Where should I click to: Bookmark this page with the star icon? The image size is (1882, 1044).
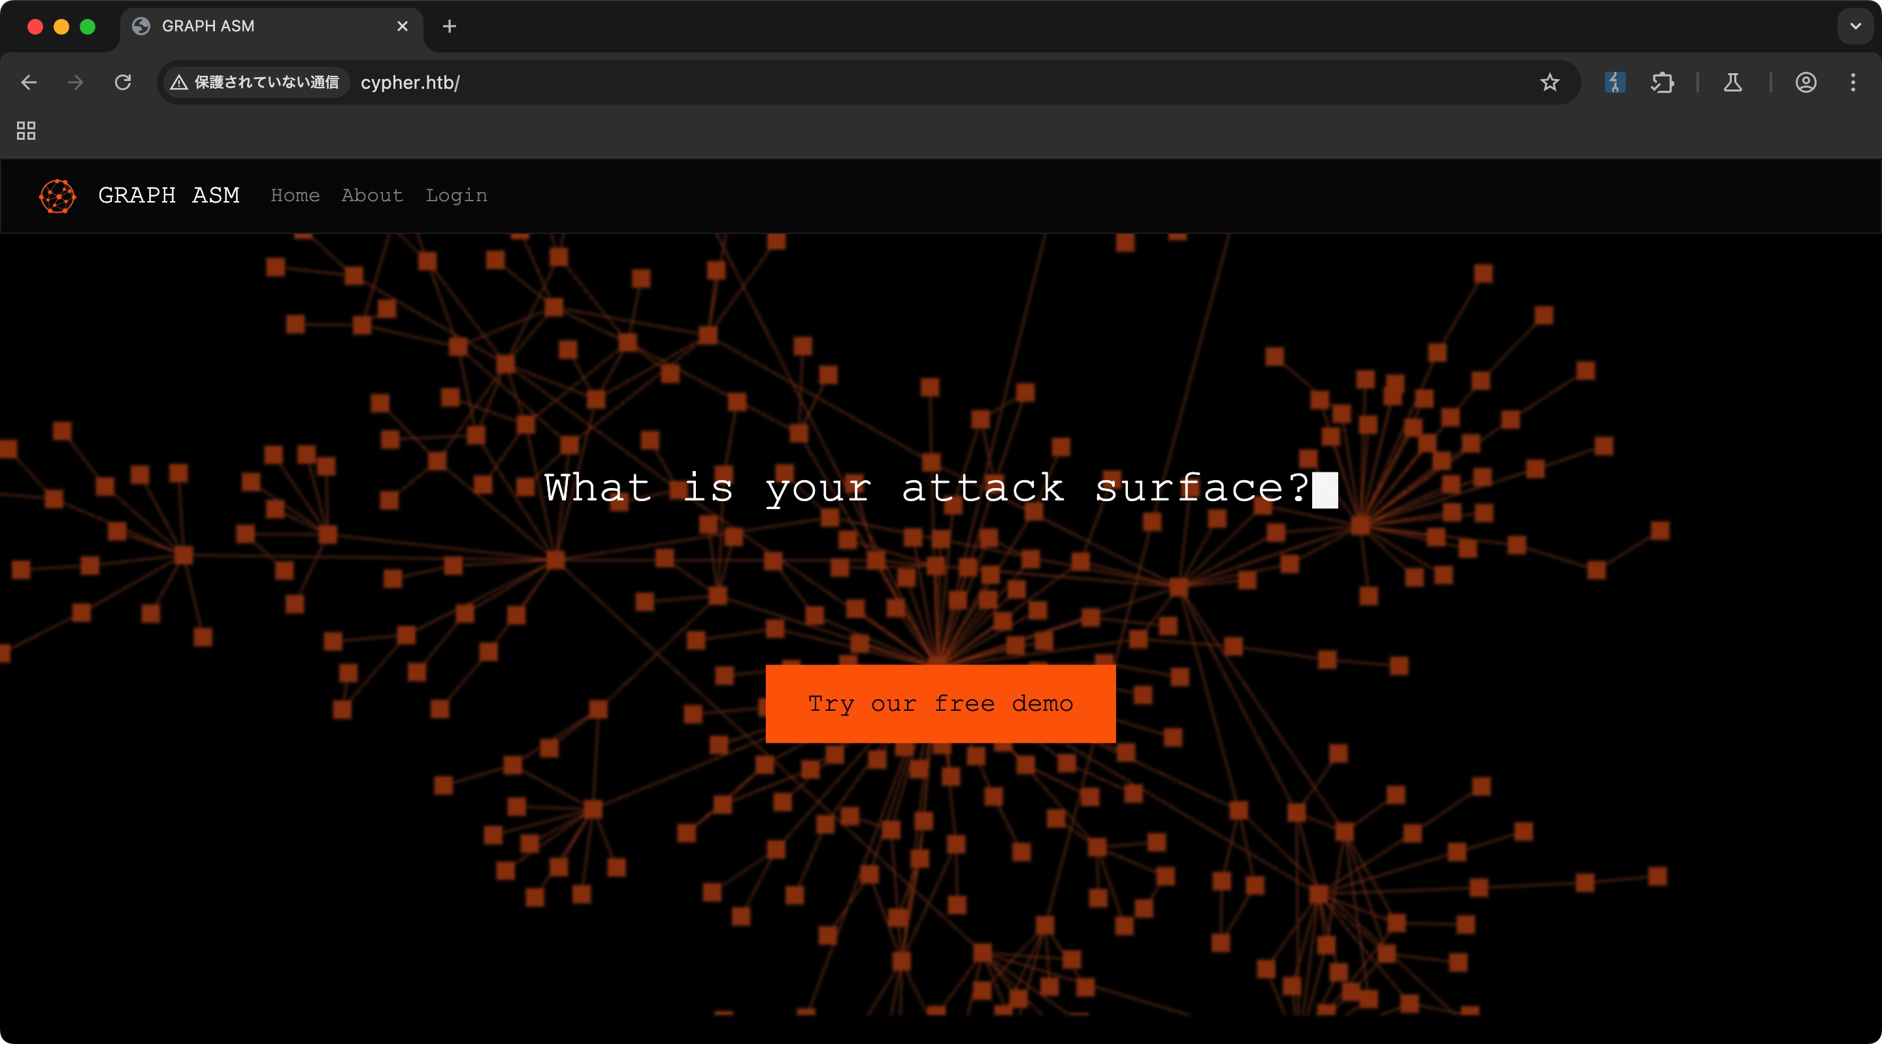tap(1549, 82)
